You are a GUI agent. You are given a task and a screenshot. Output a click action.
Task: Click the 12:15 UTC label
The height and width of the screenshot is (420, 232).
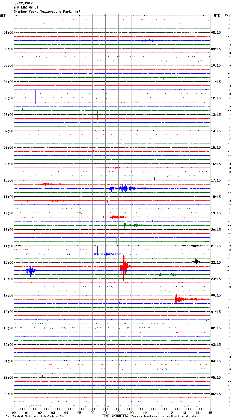216,98
